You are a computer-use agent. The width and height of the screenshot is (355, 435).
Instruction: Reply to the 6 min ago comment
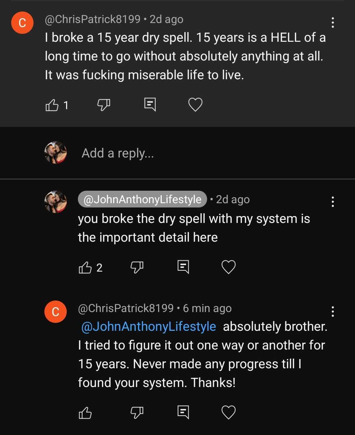click(183, 412)
